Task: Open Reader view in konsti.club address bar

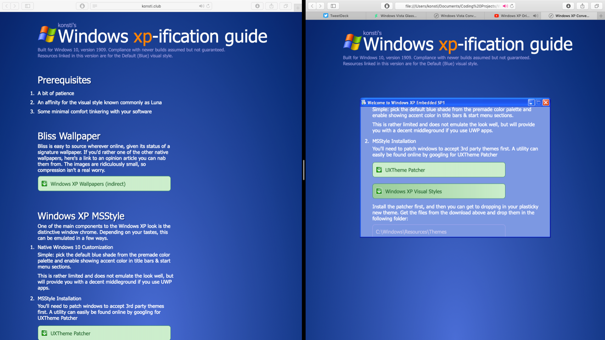Action: (x=95, y=6)
